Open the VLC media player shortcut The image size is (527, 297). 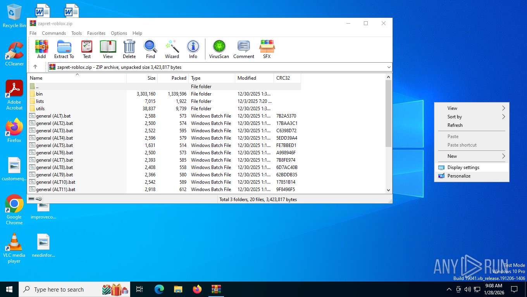coord(14,248)
